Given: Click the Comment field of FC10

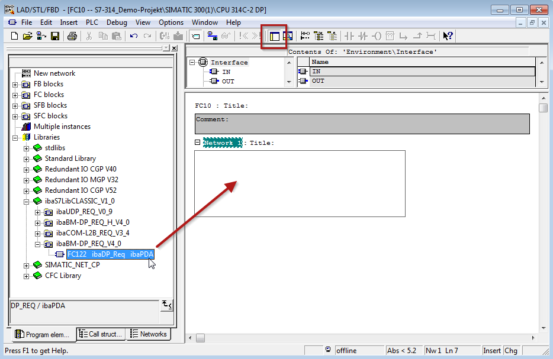Looking at the screenshot, I should point(362,124).
